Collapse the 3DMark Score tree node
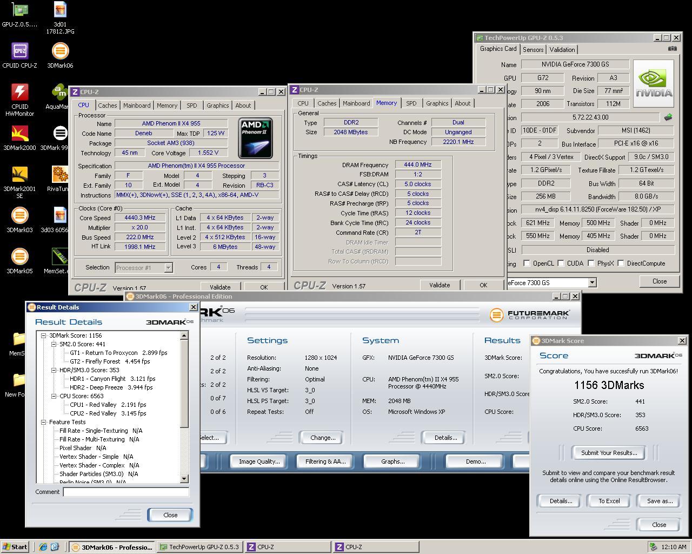Screen dimensions: 692x554 point(43,335)
